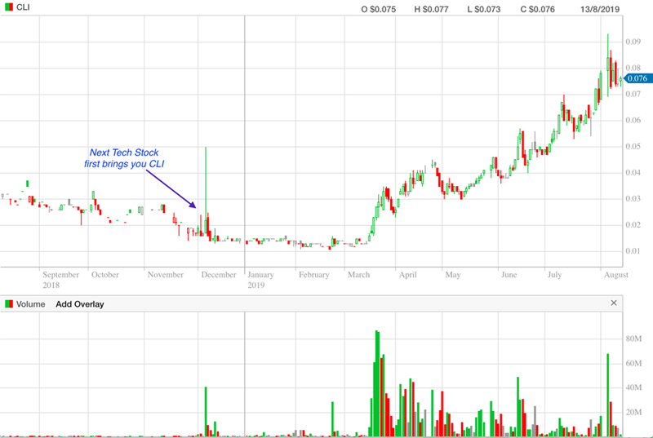Viewport: 653px width, 438px height.
Task: Click the close price C $0.076
Action: point(537,9)
